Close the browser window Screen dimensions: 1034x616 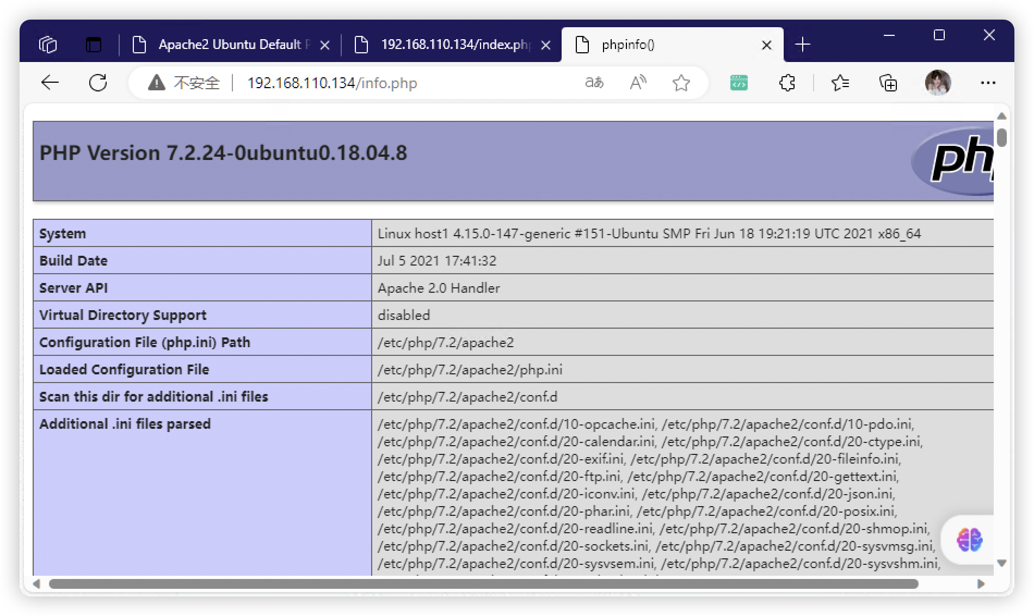pyautogui.click(x=989, y=35)
